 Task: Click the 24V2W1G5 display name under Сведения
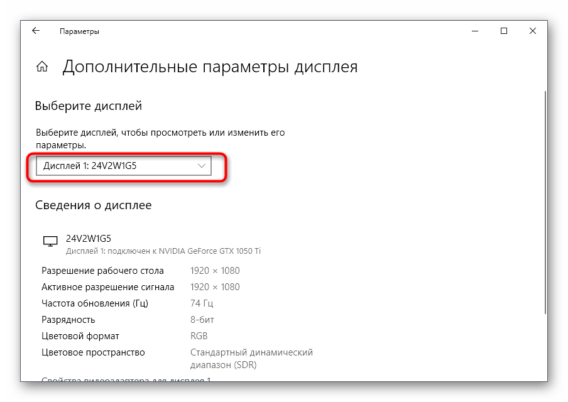click(x=88, y=239)
